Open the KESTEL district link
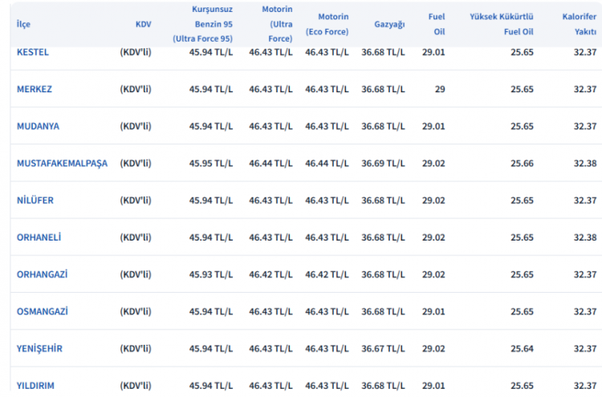The width and height of the screenshot is (602, 397). (33, 52)
